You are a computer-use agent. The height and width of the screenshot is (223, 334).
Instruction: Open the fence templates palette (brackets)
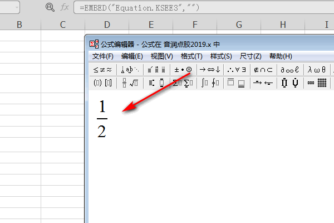tap(102, 83)
